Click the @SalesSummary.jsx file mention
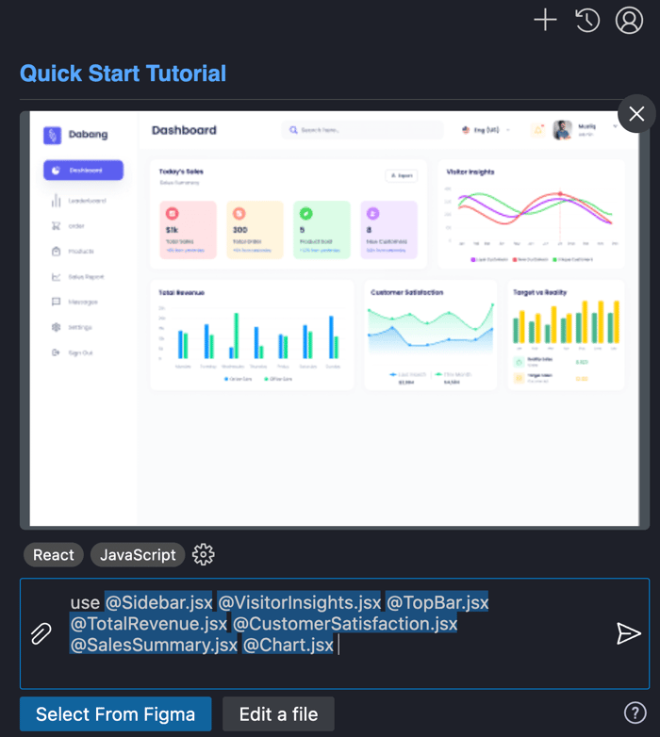 point(154,645)
